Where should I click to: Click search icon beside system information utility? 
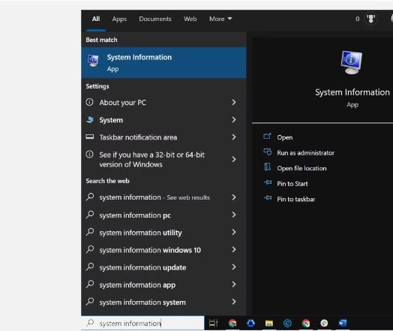(90, 232)
